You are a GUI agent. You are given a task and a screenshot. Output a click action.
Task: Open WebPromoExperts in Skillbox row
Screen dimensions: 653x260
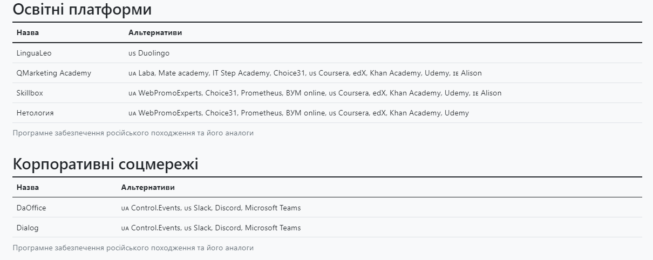[x=169, y=93]
